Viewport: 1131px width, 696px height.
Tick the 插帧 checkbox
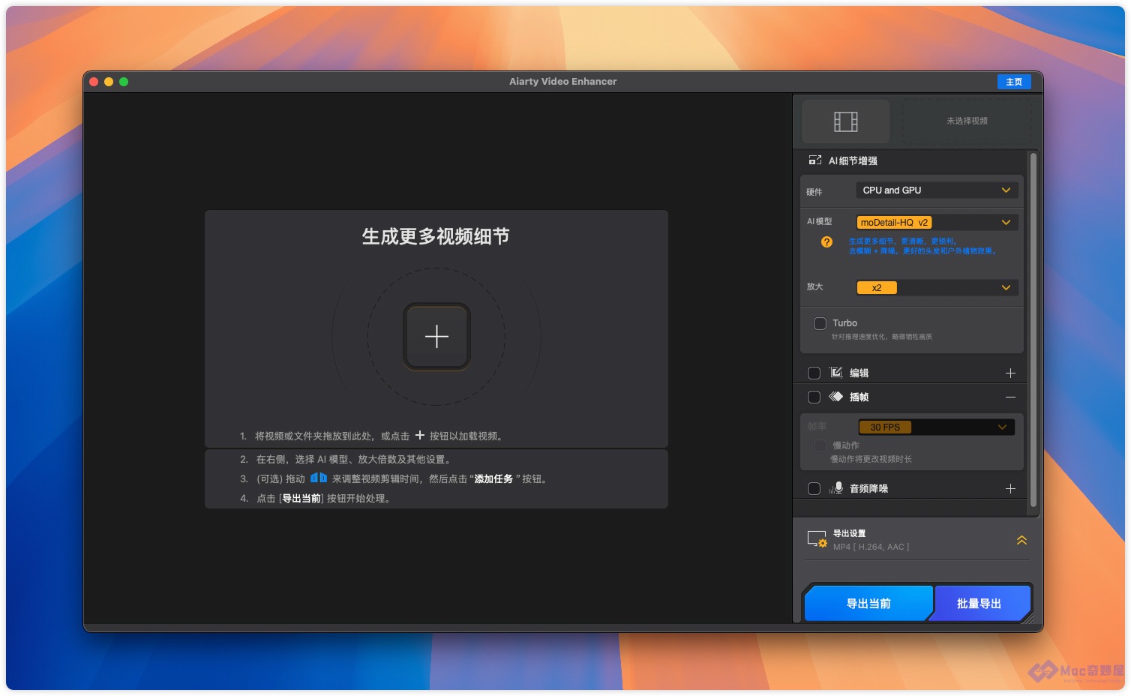coord(814,397)
